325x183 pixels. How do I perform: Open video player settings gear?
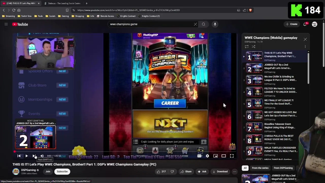coord(207,156)
